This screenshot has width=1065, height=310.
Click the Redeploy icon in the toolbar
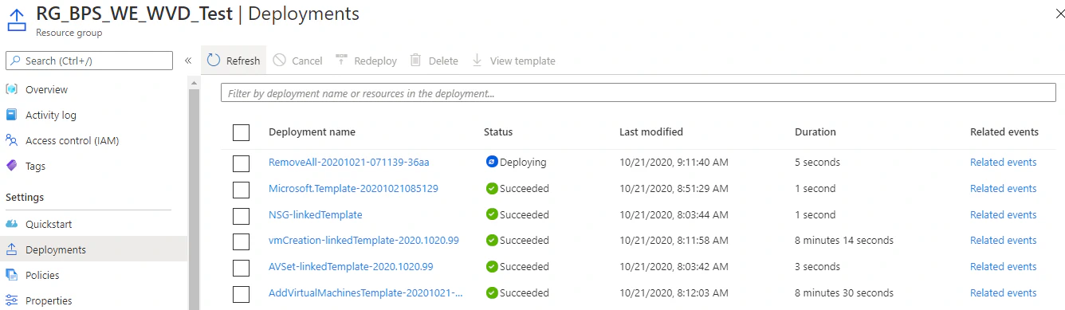click(341, 60)
